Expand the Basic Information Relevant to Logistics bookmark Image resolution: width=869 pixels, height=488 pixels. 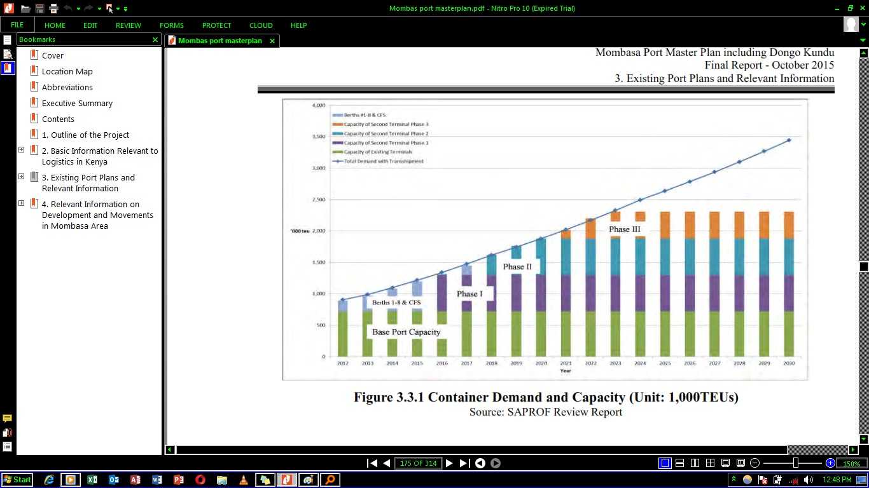click(x=21, y=150)
